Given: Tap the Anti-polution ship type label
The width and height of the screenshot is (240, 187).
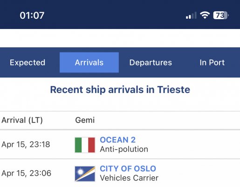Looking at the screenshot, I should tap(124, 149).
